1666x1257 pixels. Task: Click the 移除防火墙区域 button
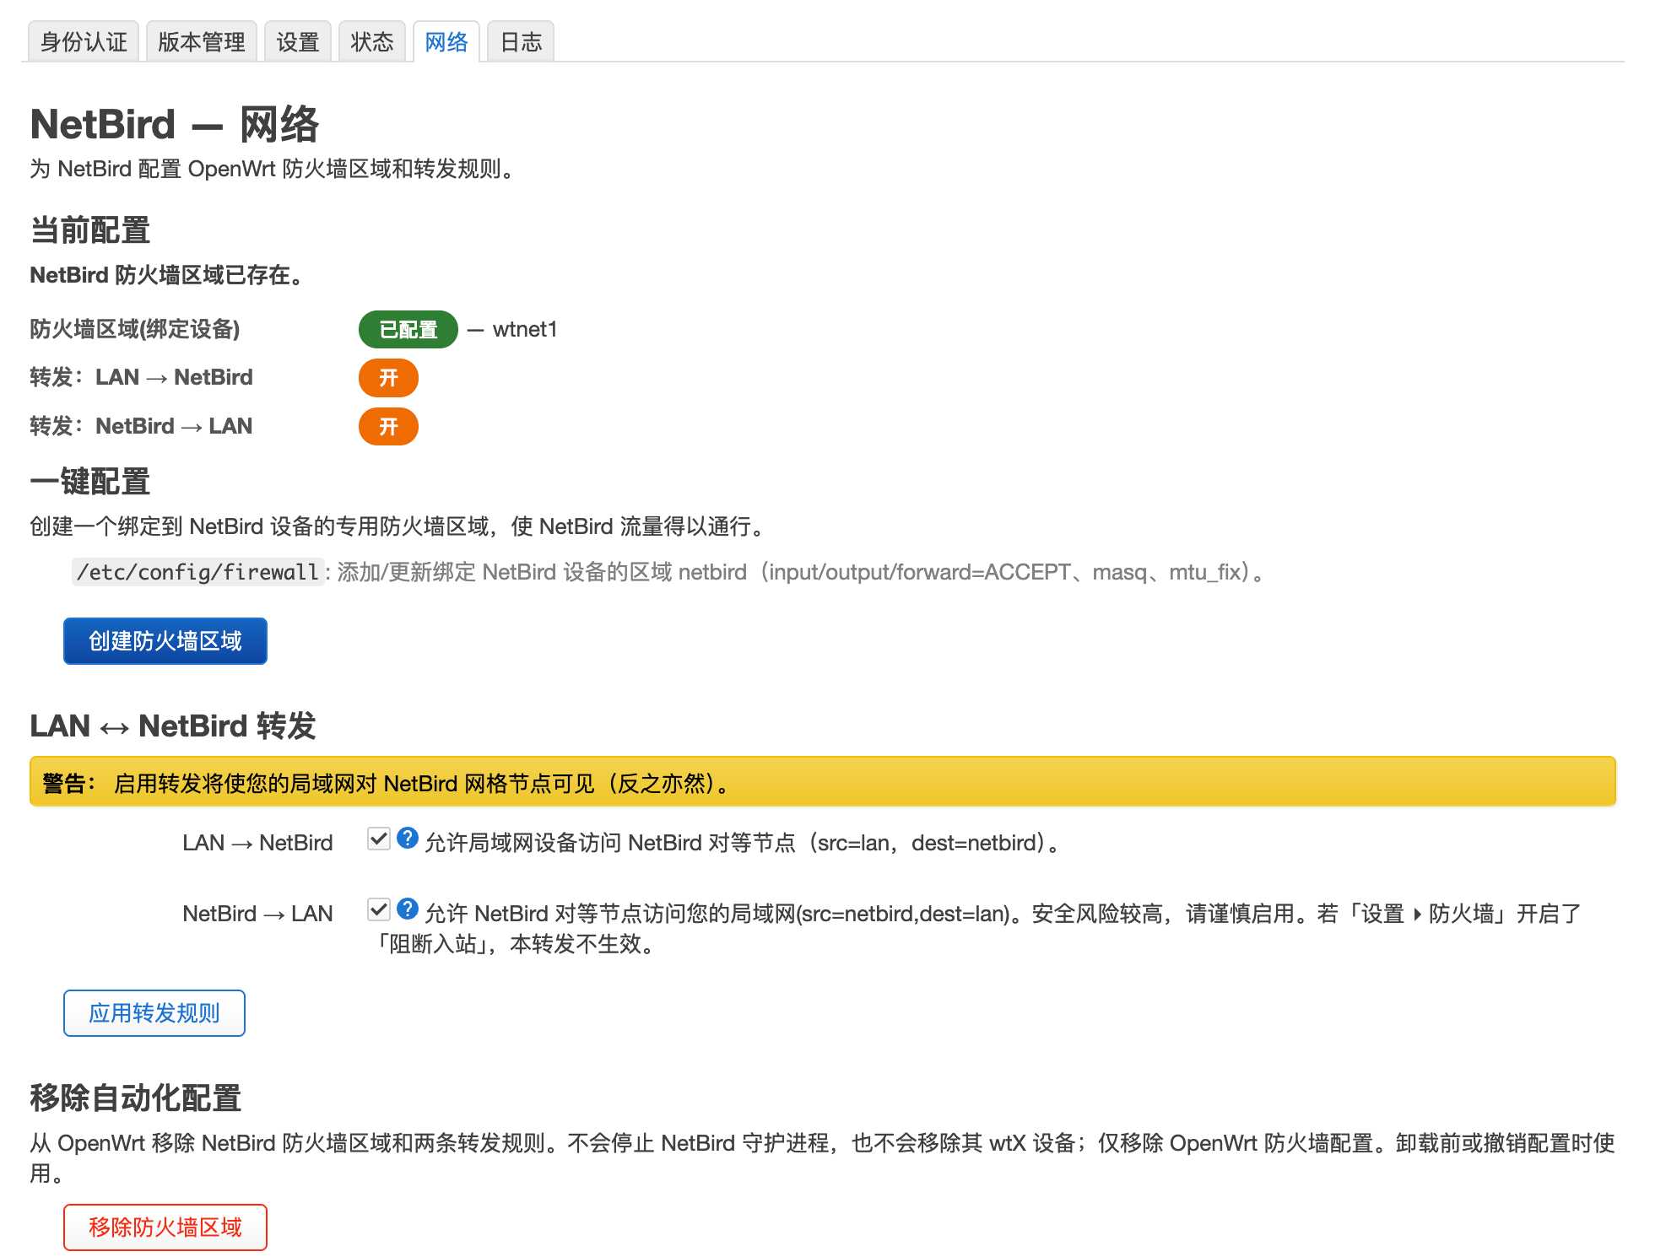click(x=165, y=1227)
